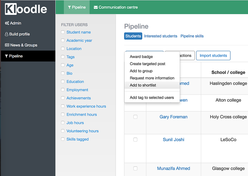The width and height of the screenshot is (248, 176).
Task: Choose Request more information menu entry
Action: (x=152, y=78)
